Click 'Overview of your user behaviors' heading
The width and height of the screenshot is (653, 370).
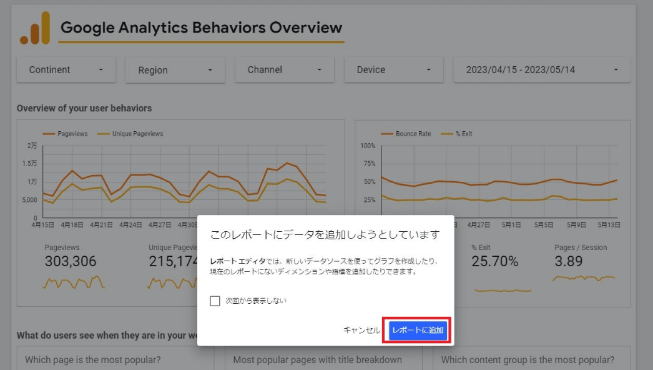[84, 109]
